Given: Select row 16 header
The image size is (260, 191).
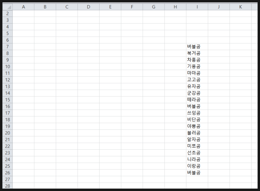Looking at the screenshot, I should click(x=7, y=106).
